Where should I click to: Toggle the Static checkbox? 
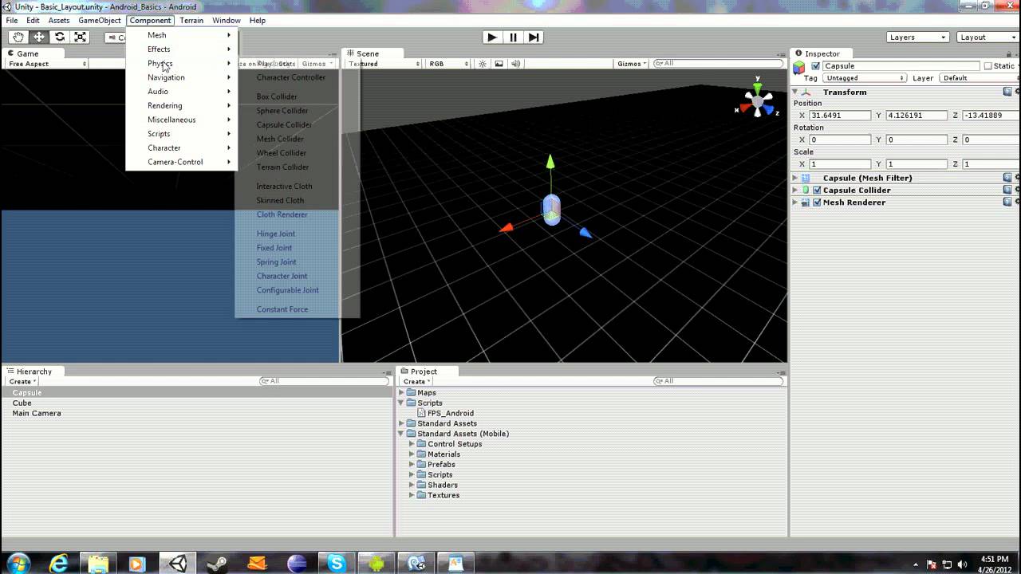point(988,66)
